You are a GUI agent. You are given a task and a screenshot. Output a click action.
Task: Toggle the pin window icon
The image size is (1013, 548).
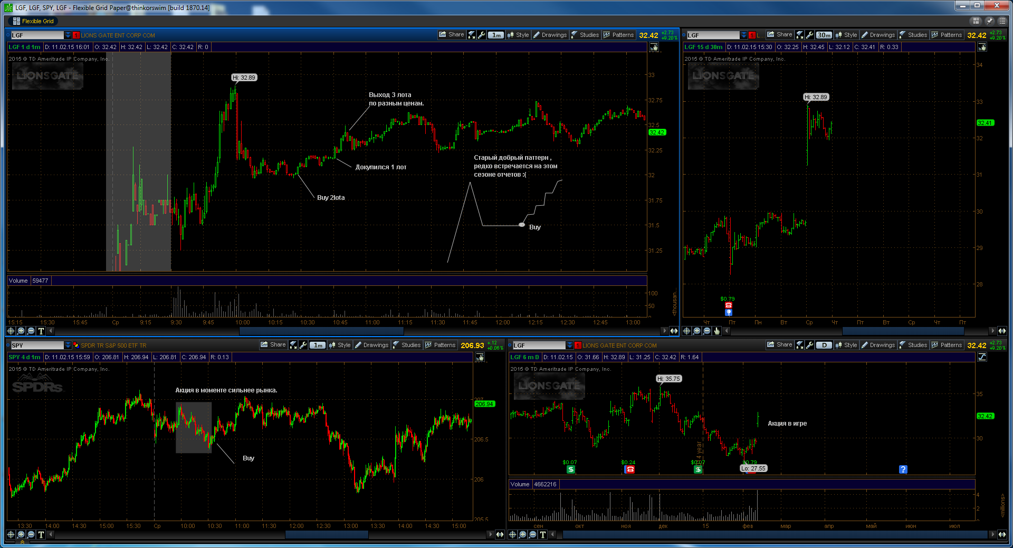coord(989,21)
